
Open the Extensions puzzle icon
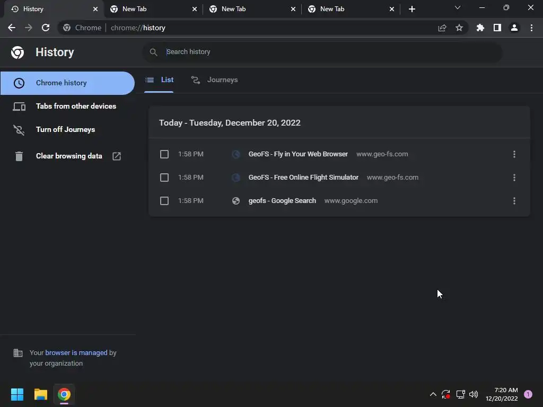(480, 28)
